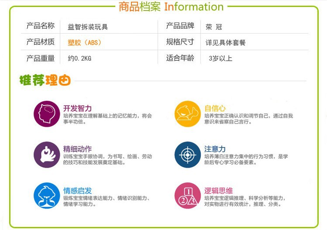Click the purple head brain icon for 开发智力
The height and width of the screenshot is (230, 327).
47,114
